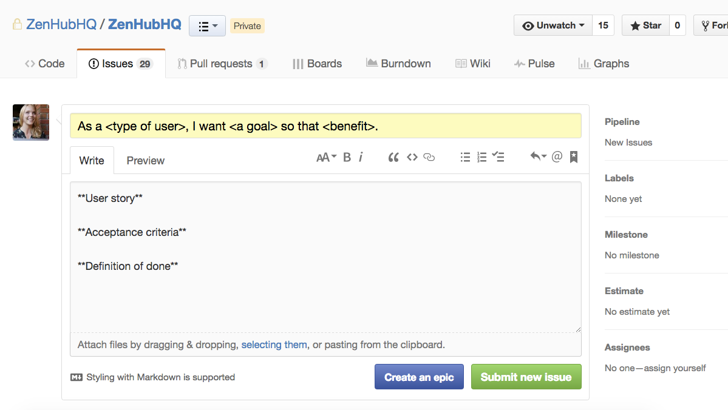Apply italic formatting

click(x=361, y=156)
